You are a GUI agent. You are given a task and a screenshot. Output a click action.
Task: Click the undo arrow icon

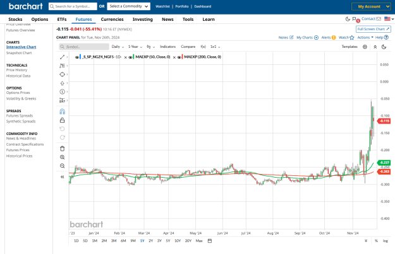62,129
